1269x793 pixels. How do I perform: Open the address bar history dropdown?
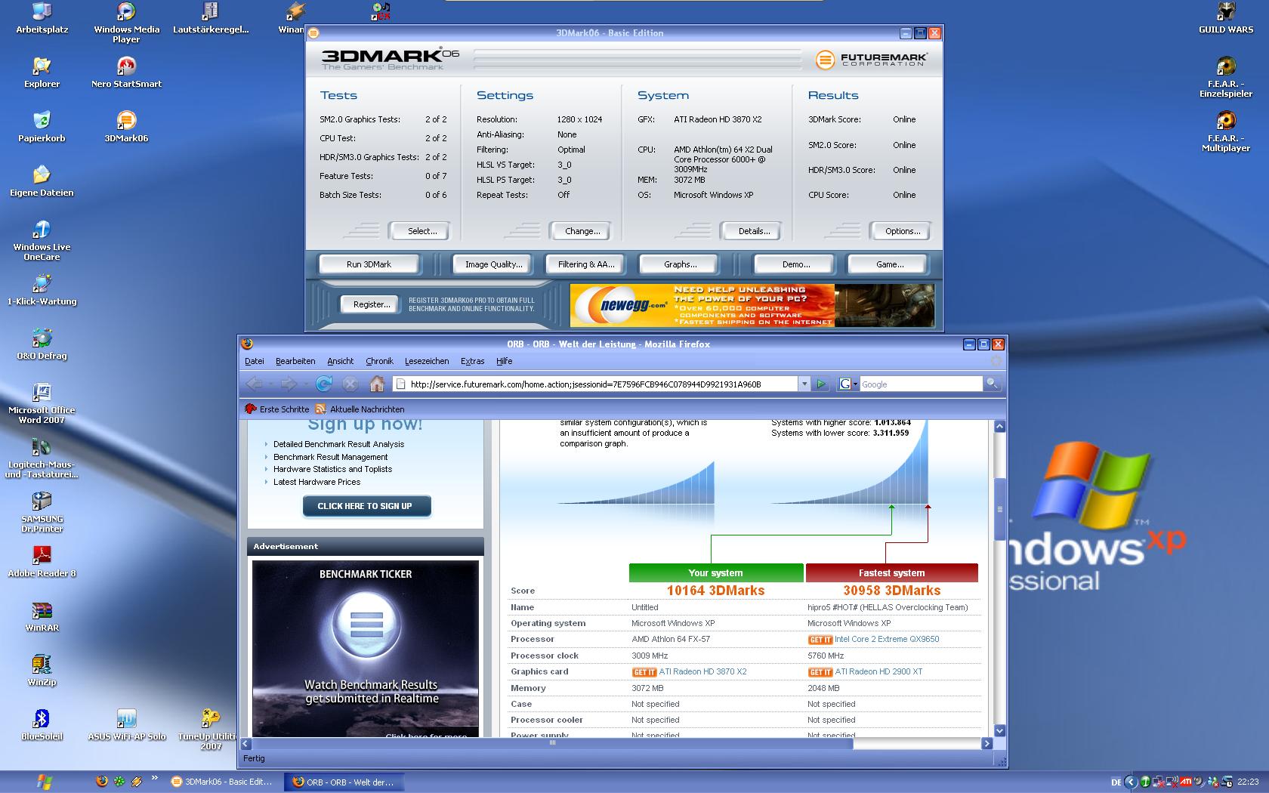[x=804, y=384]
